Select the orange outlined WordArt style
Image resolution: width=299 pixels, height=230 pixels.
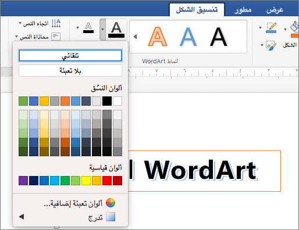click(158, 37)
